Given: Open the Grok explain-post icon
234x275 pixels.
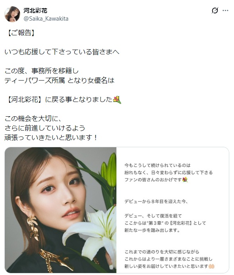Looking at the screenshot, I should [x=215, y=11].
